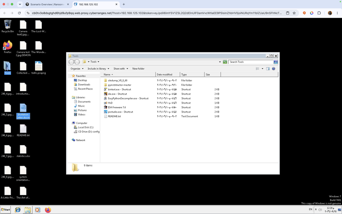342x214 pixels.
Task: Select the Camera test 2.jpg.DEMON file
Action: [x=23, y=49]
